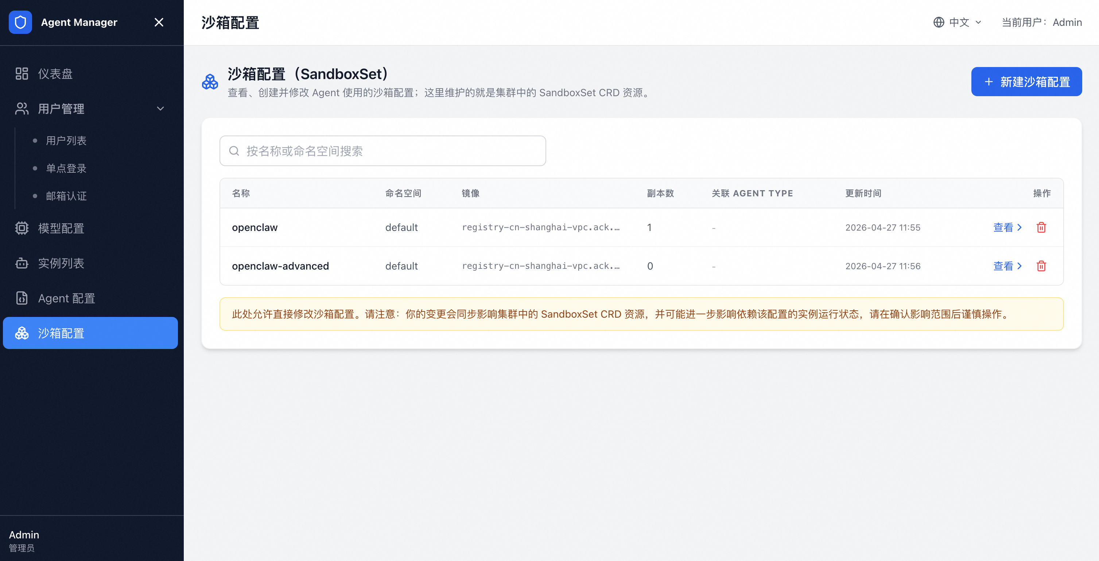Go to 实例列表 menu item
The image size is (1099, 561).
pyautogui.click(x=90, y=263)
